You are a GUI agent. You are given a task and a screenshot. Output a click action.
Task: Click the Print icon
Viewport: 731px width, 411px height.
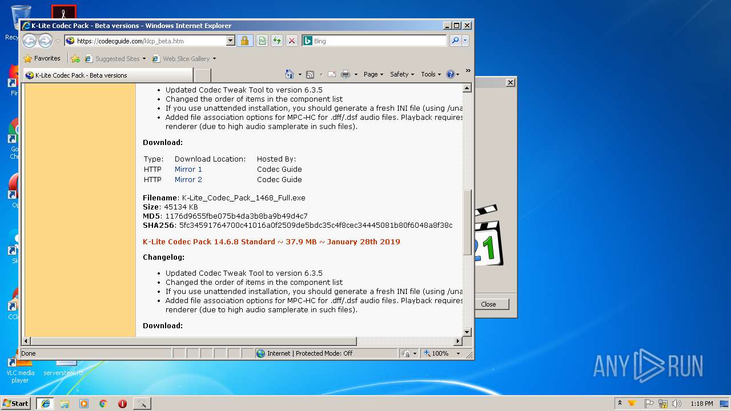(346, 74)
